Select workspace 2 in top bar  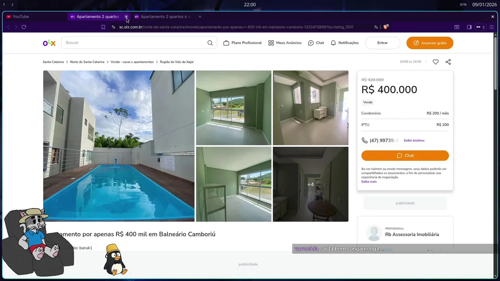point(12,5)
